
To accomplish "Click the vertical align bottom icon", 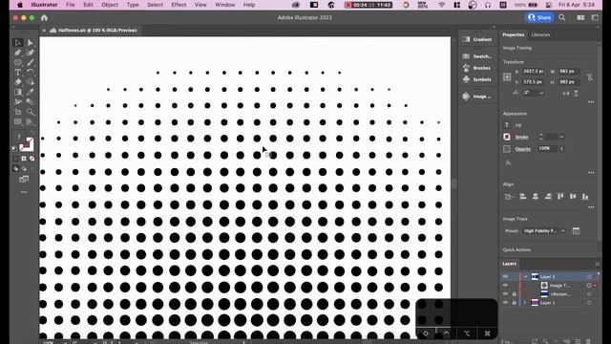I will [x=585, y=197].
